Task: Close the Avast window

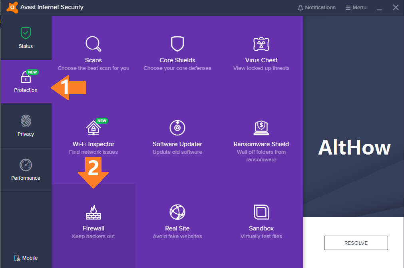Action: (x=396, y=8)
